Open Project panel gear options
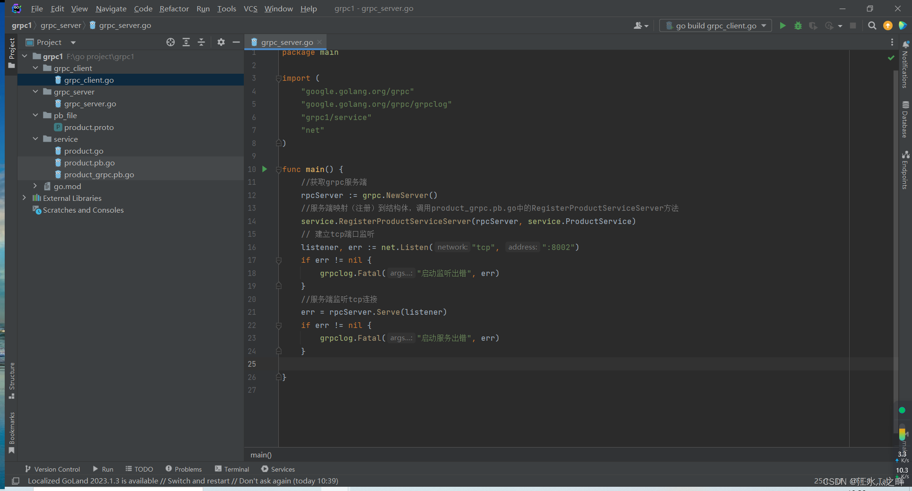The width and height of the screenshot is (912, 491). tap(221, 42)
